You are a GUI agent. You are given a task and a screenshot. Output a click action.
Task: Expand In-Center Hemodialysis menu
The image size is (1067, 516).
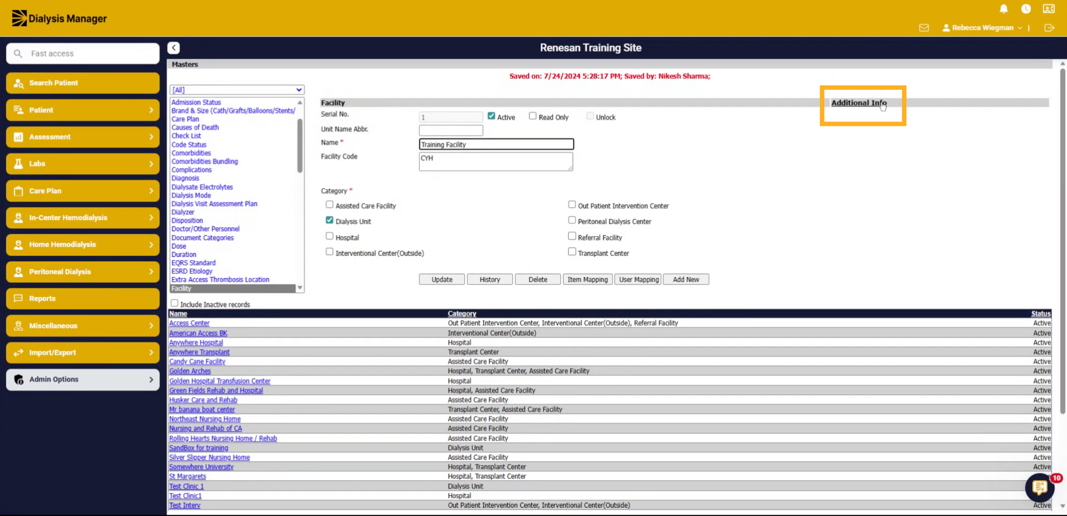pyautogui.click(x=83, y=218)
